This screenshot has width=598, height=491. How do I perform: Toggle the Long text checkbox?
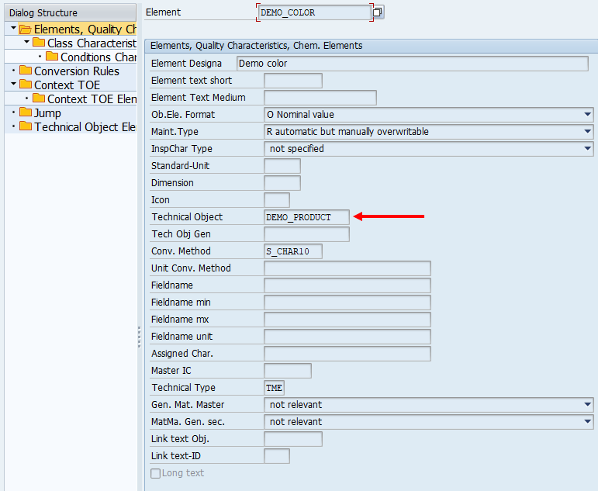coord(156,473)
